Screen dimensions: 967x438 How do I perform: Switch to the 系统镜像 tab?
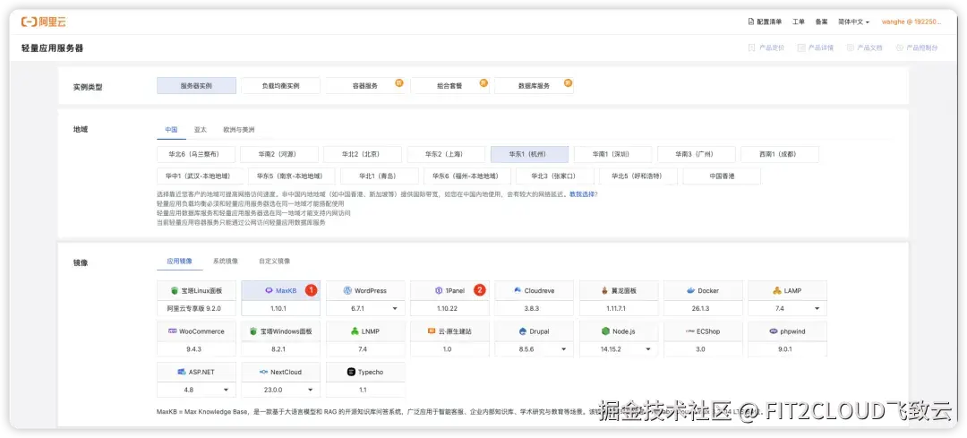tap(226, 262)
